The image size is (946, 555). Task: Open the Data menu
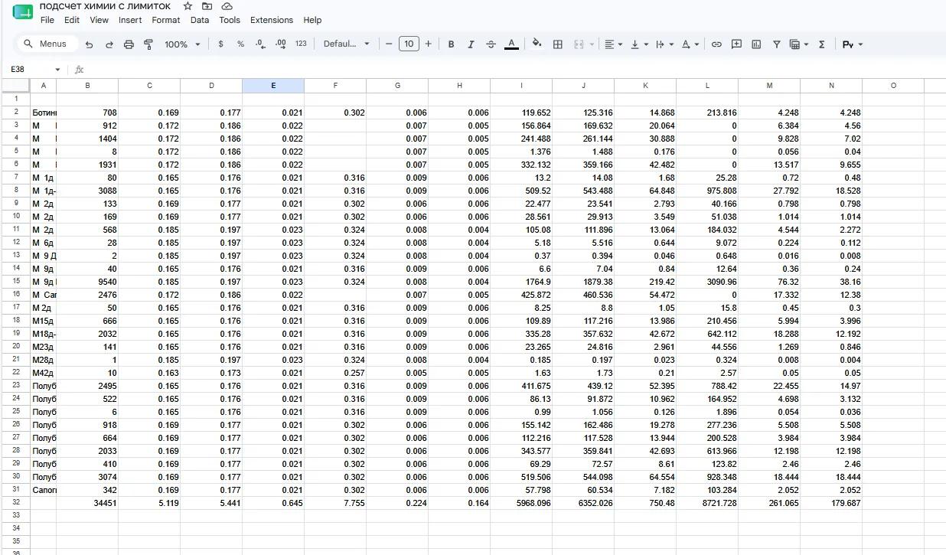tap(200, 20)
